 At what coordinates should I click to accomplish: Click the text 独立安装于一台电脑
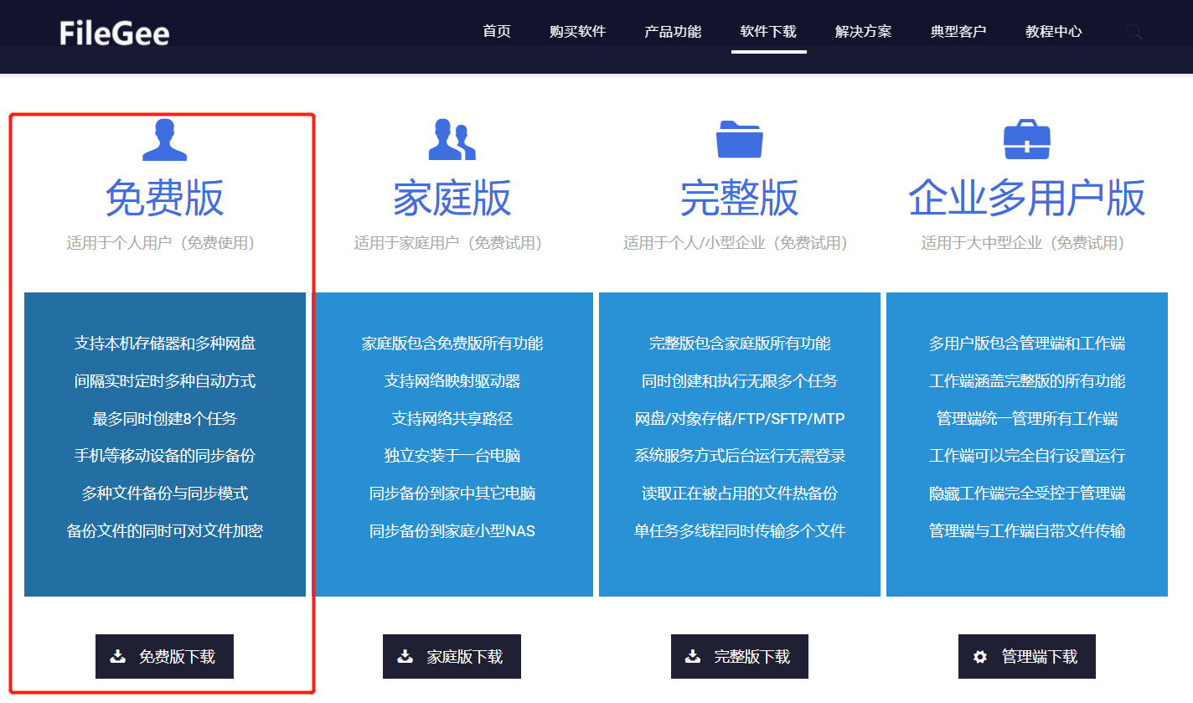[x=452, y=456]
